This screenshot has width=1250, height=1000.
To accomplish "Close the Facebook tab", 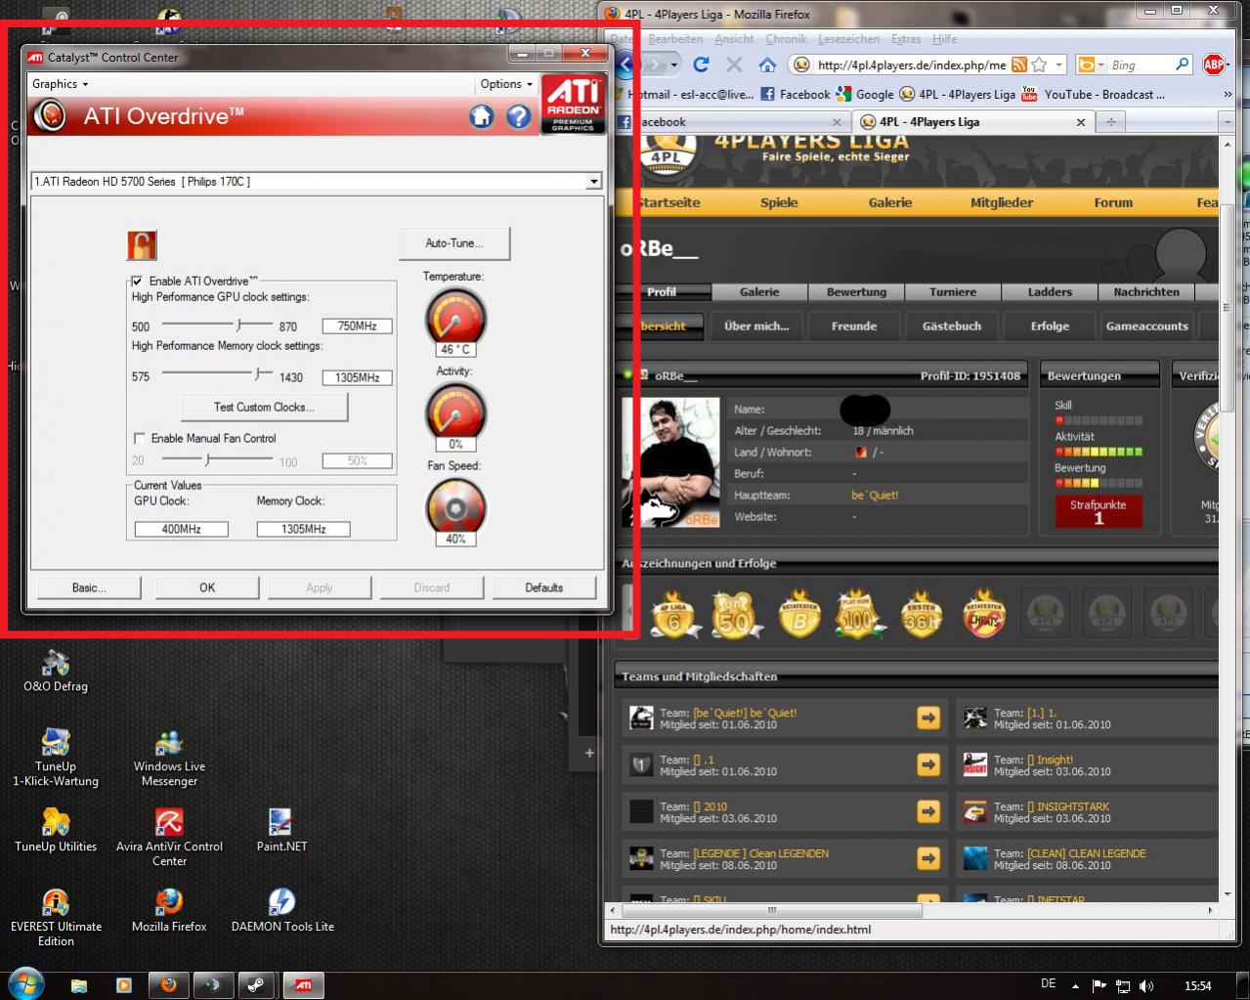I will (837, 123).
